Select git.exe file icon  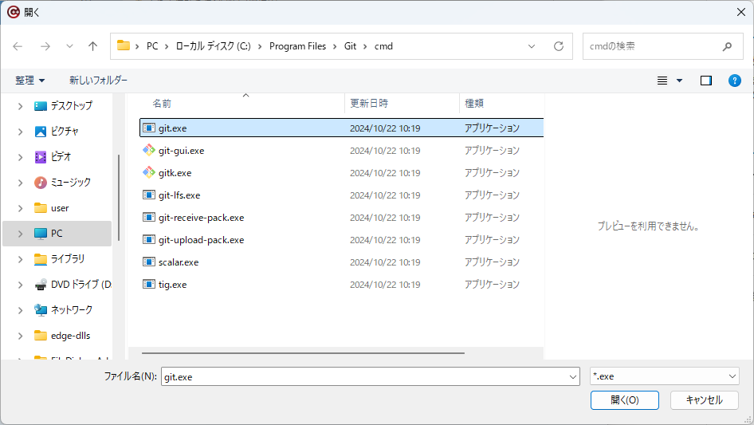[148, 128]
